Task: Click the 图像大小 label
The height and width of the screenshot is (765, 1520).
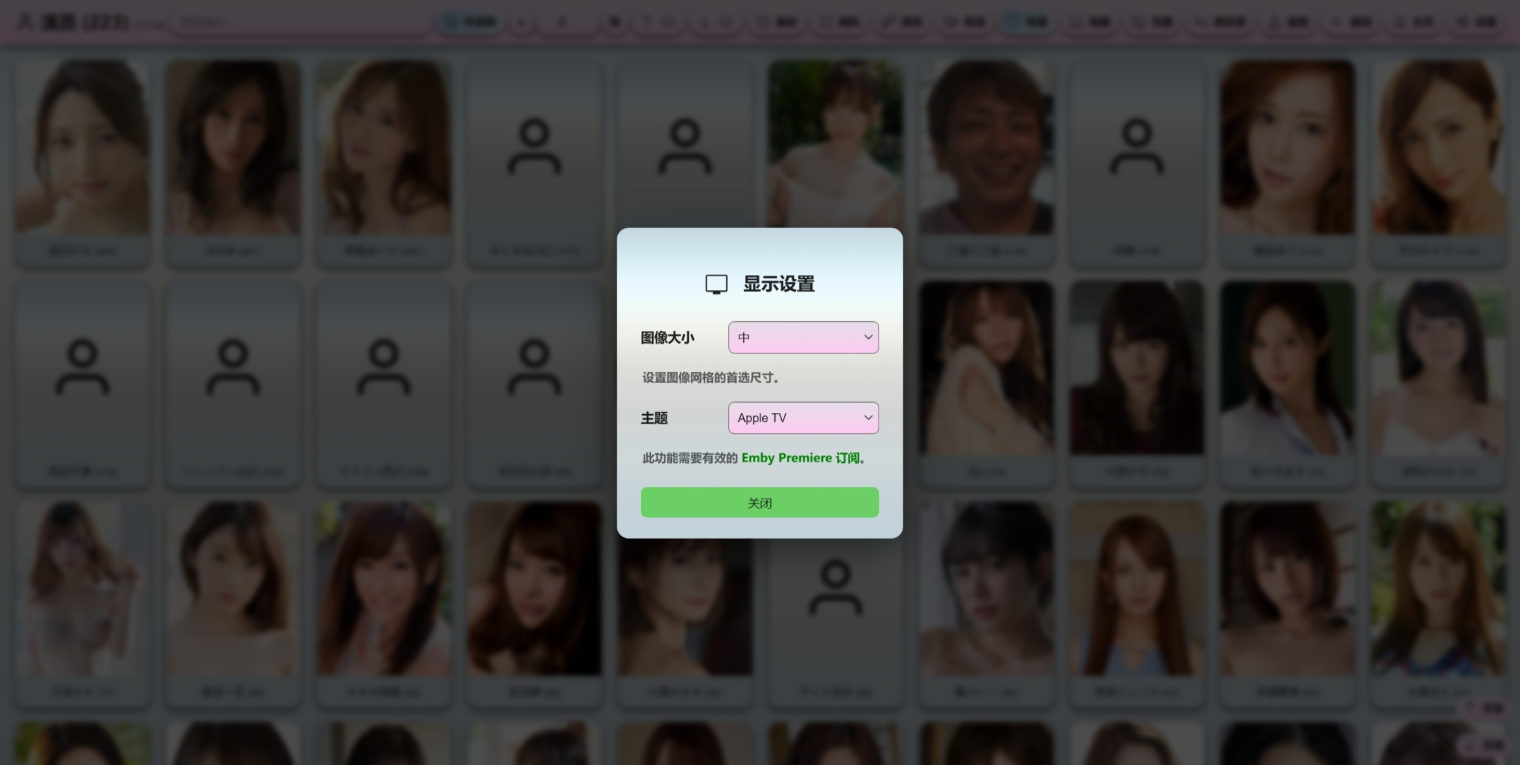Action: 667,338
